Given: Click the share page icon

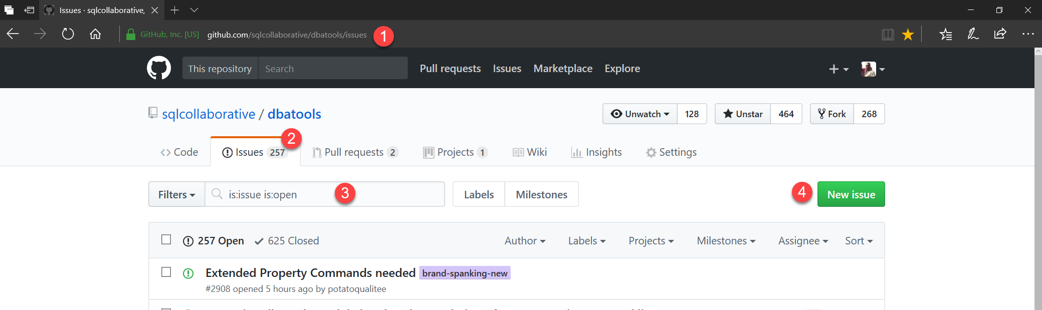Looking at the screenshot, I should coord(1000,34).
